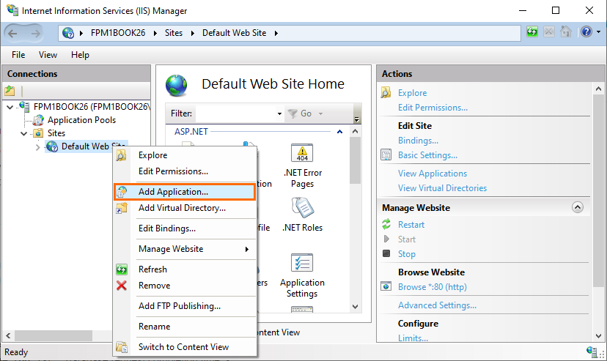
Task: Open the Help question mark icon
Action: click(x=586, y=31)
